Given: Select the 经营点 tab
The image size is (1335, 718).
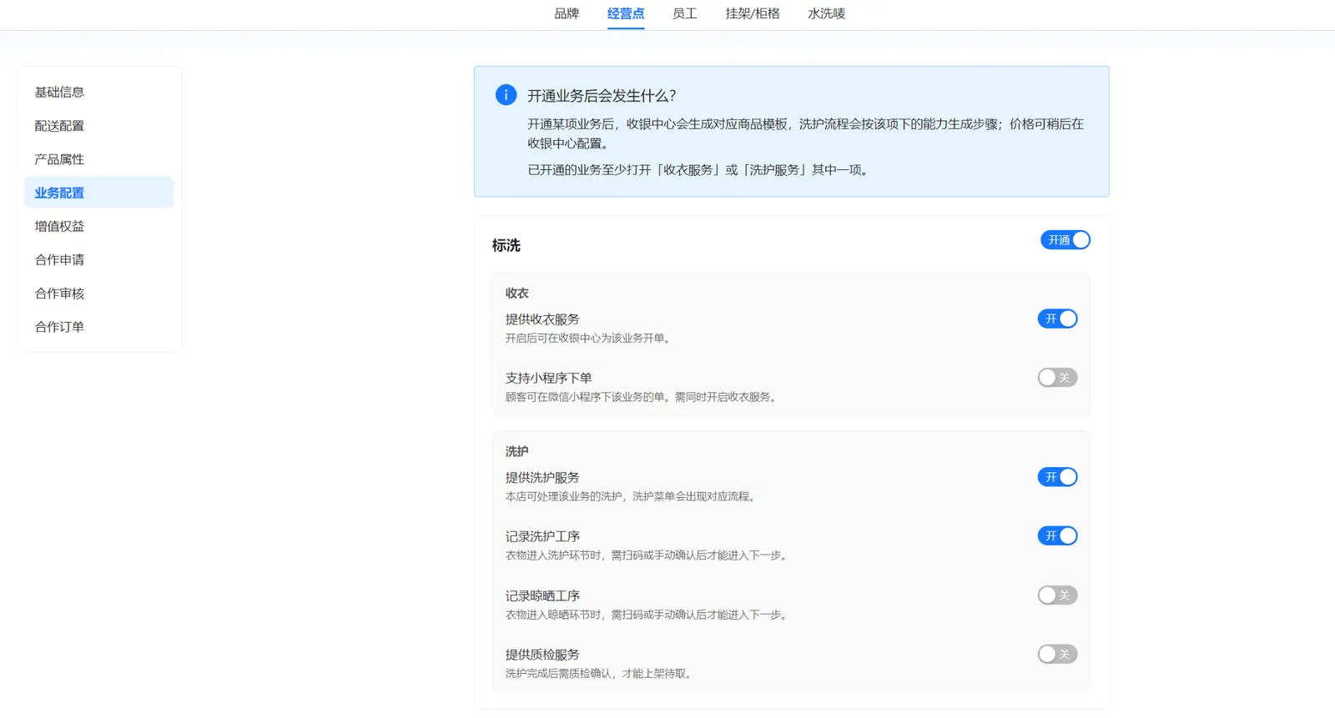Looking at the screenshot, I should coord(626,13).
